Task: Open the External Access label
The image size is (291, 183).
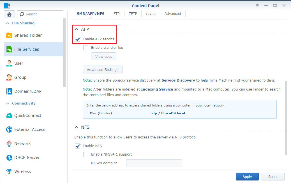Action: pyautogui.click(x=30, y=129)
